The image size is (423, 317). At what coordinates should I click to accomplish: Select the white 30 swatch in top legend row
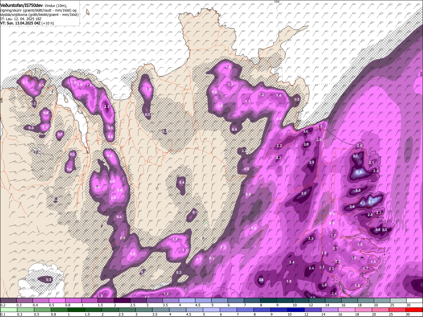pos(415,300)
